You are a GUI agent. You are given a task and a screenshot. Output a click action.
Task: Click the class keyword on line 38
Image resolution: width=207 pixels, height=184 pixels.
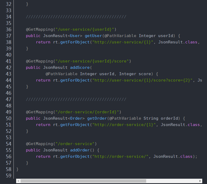coord(191,42)
